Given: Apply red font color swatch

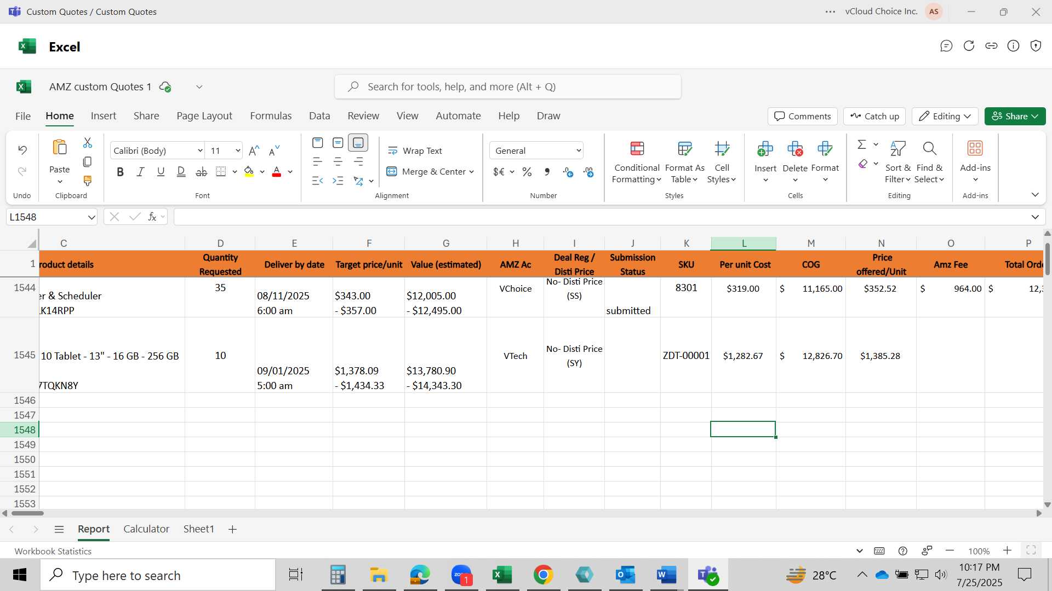Looking at the screenshot, I should pos(277,172).
